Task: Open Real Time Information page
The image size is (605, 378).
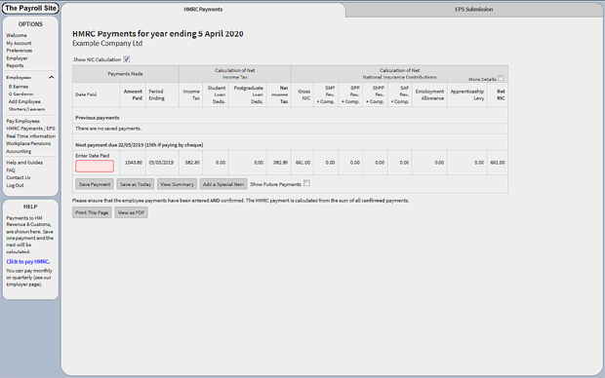Action: tap(31, 136)
